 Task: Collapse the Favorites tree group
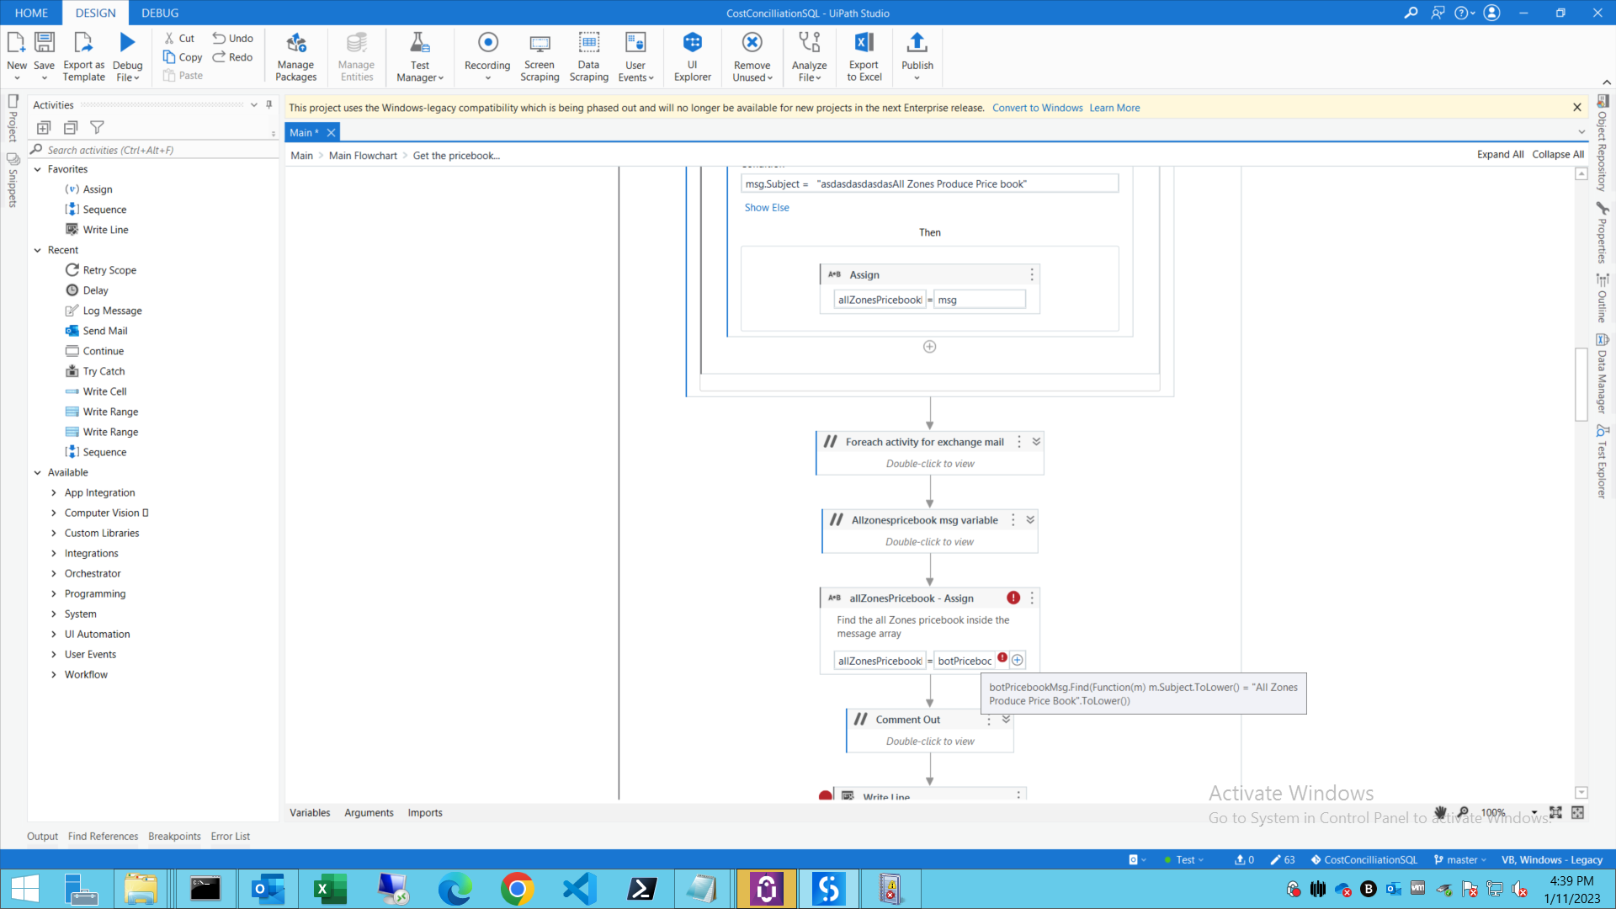point(38,169)
